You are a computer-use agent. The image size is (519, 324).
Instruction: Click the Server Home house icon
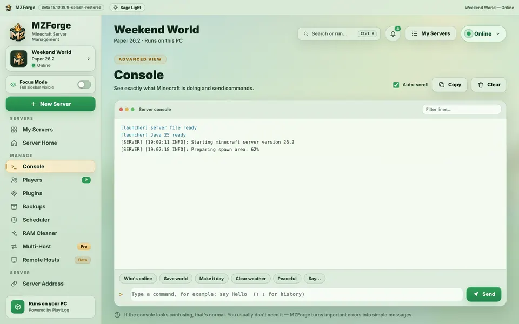tap(14, 143)
